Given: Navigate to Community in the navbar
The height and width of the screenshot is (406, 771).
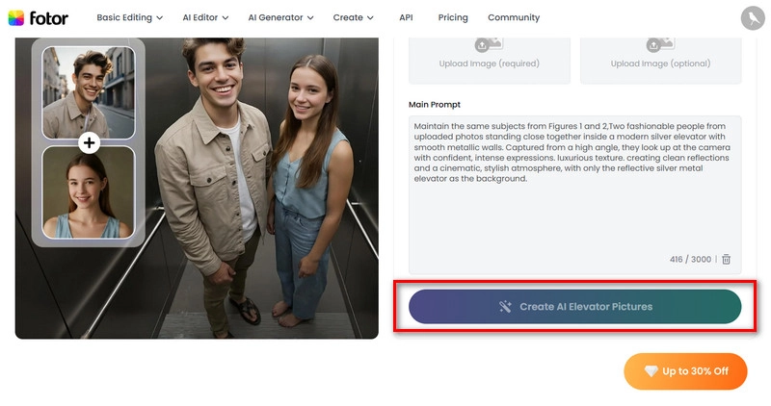Looking at the screenshot, I should (x=514, y=17).
